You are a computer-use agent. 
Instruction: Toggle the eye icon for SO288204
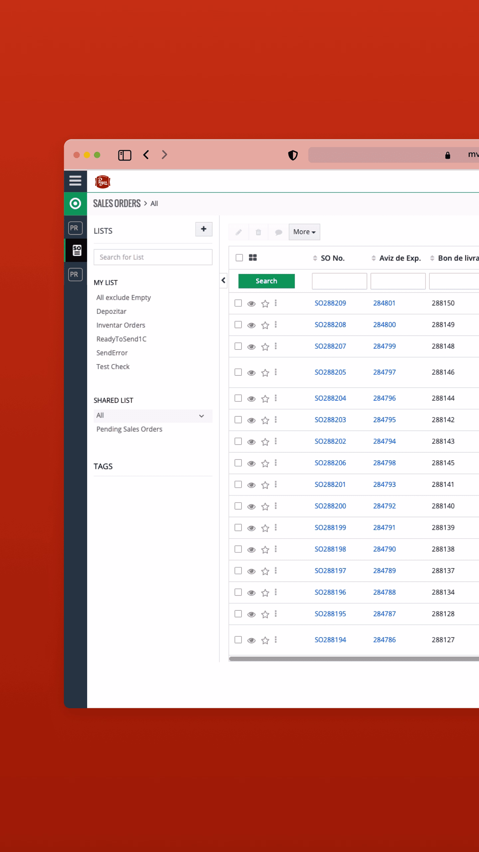point(251,399)
